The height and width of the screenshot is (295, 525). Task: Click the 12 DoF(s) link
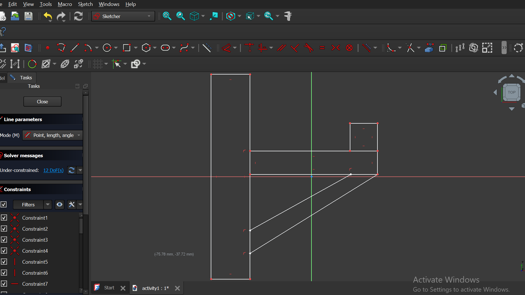pyautogui.click(x=53, y=170)
